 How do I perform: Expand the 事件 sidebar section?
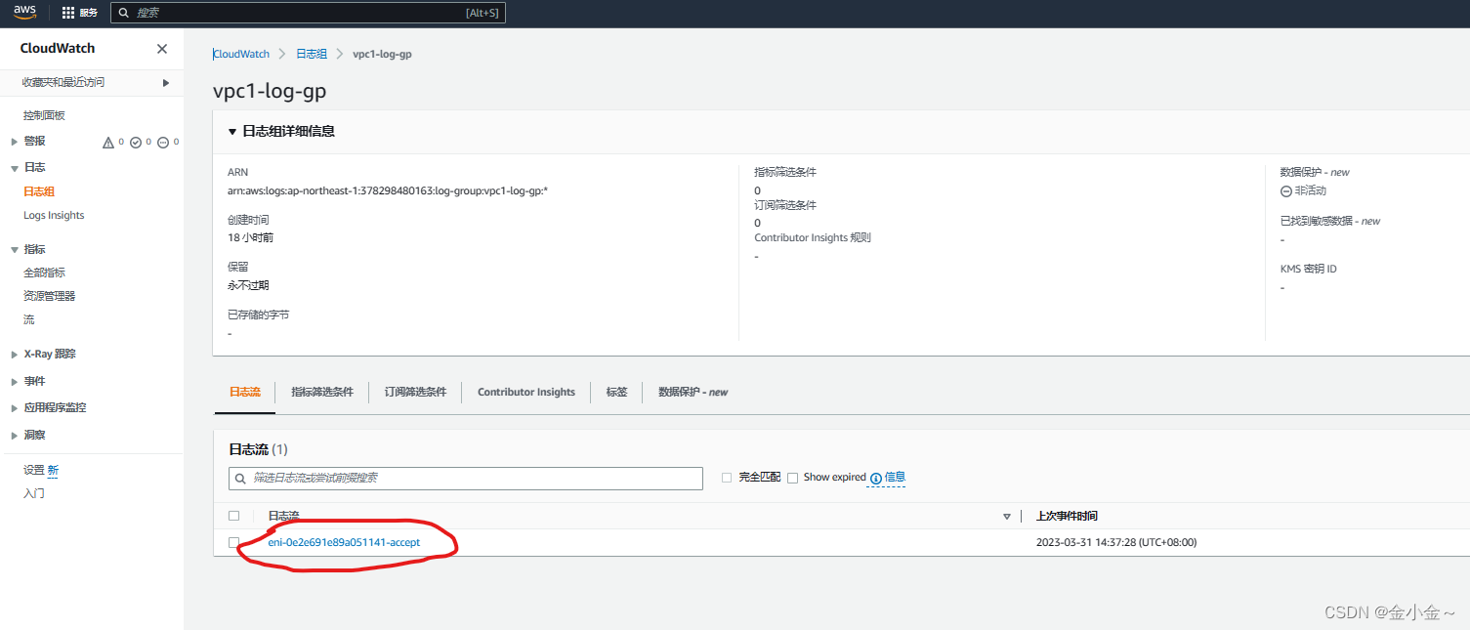point(15,382)
